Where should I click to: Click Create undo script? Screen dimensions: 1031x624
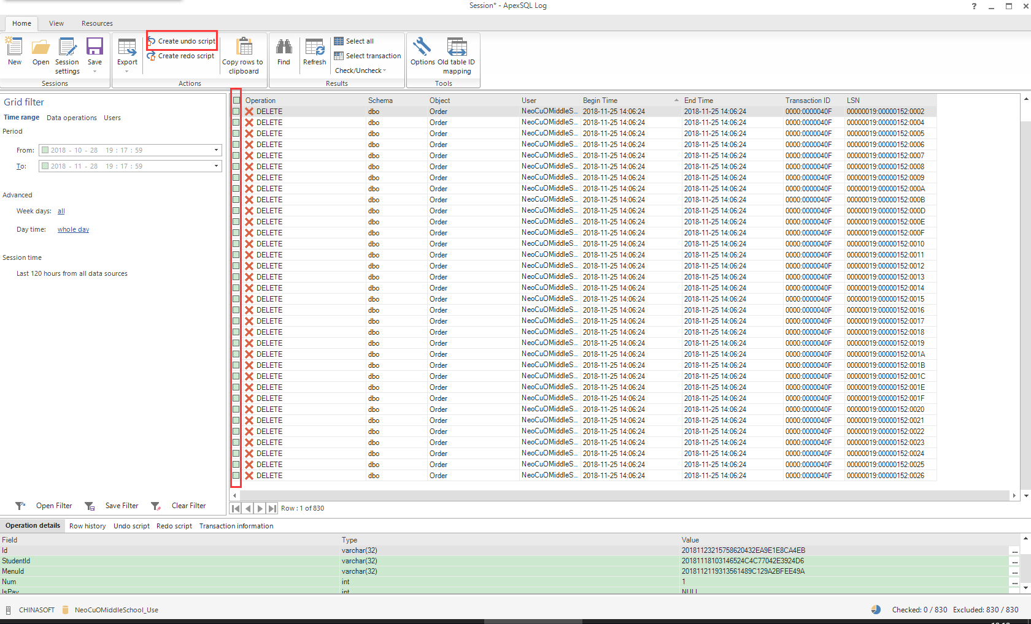pyautogui.click(x=183, y=40)
